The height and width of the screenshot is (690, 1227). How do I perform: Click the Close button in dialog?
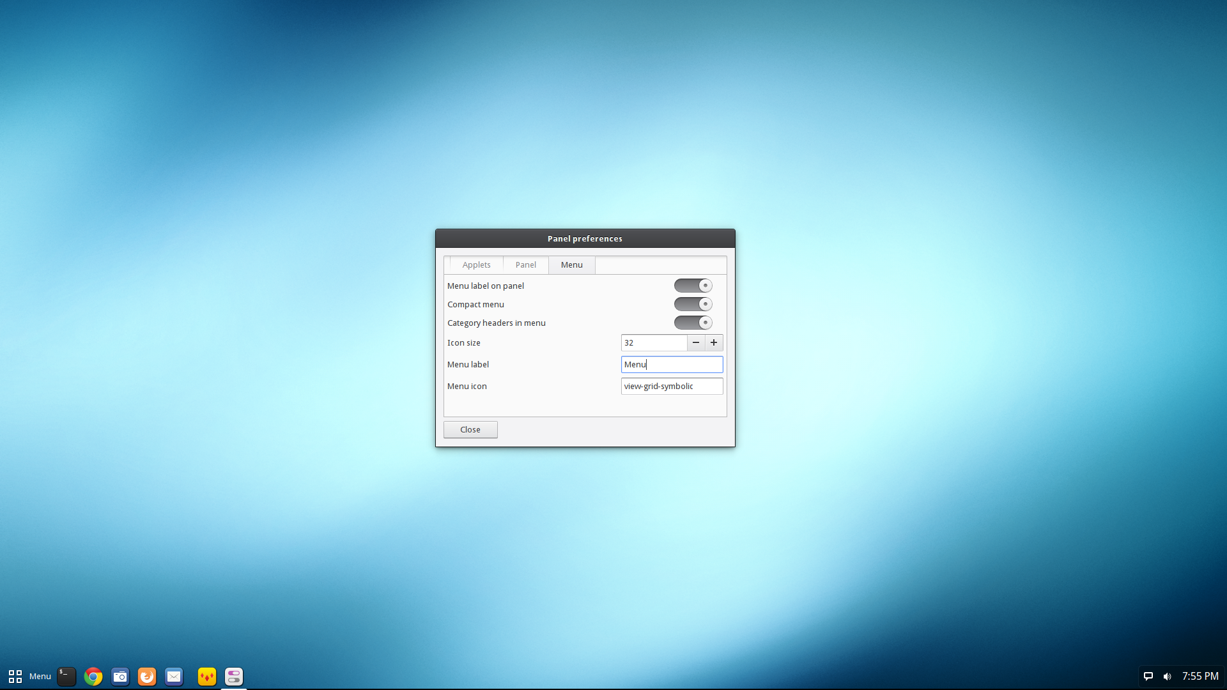pos(470,429)
